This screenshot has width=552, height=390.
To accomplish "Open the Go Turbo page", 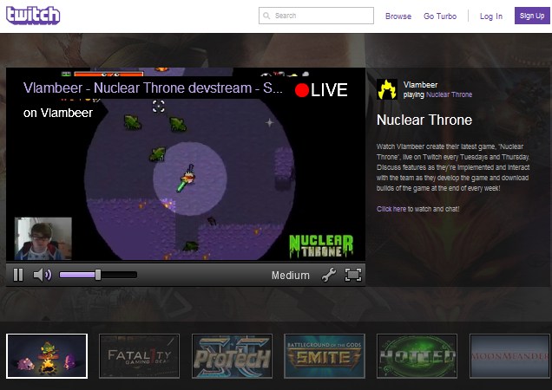I will [x=440, y=16].
